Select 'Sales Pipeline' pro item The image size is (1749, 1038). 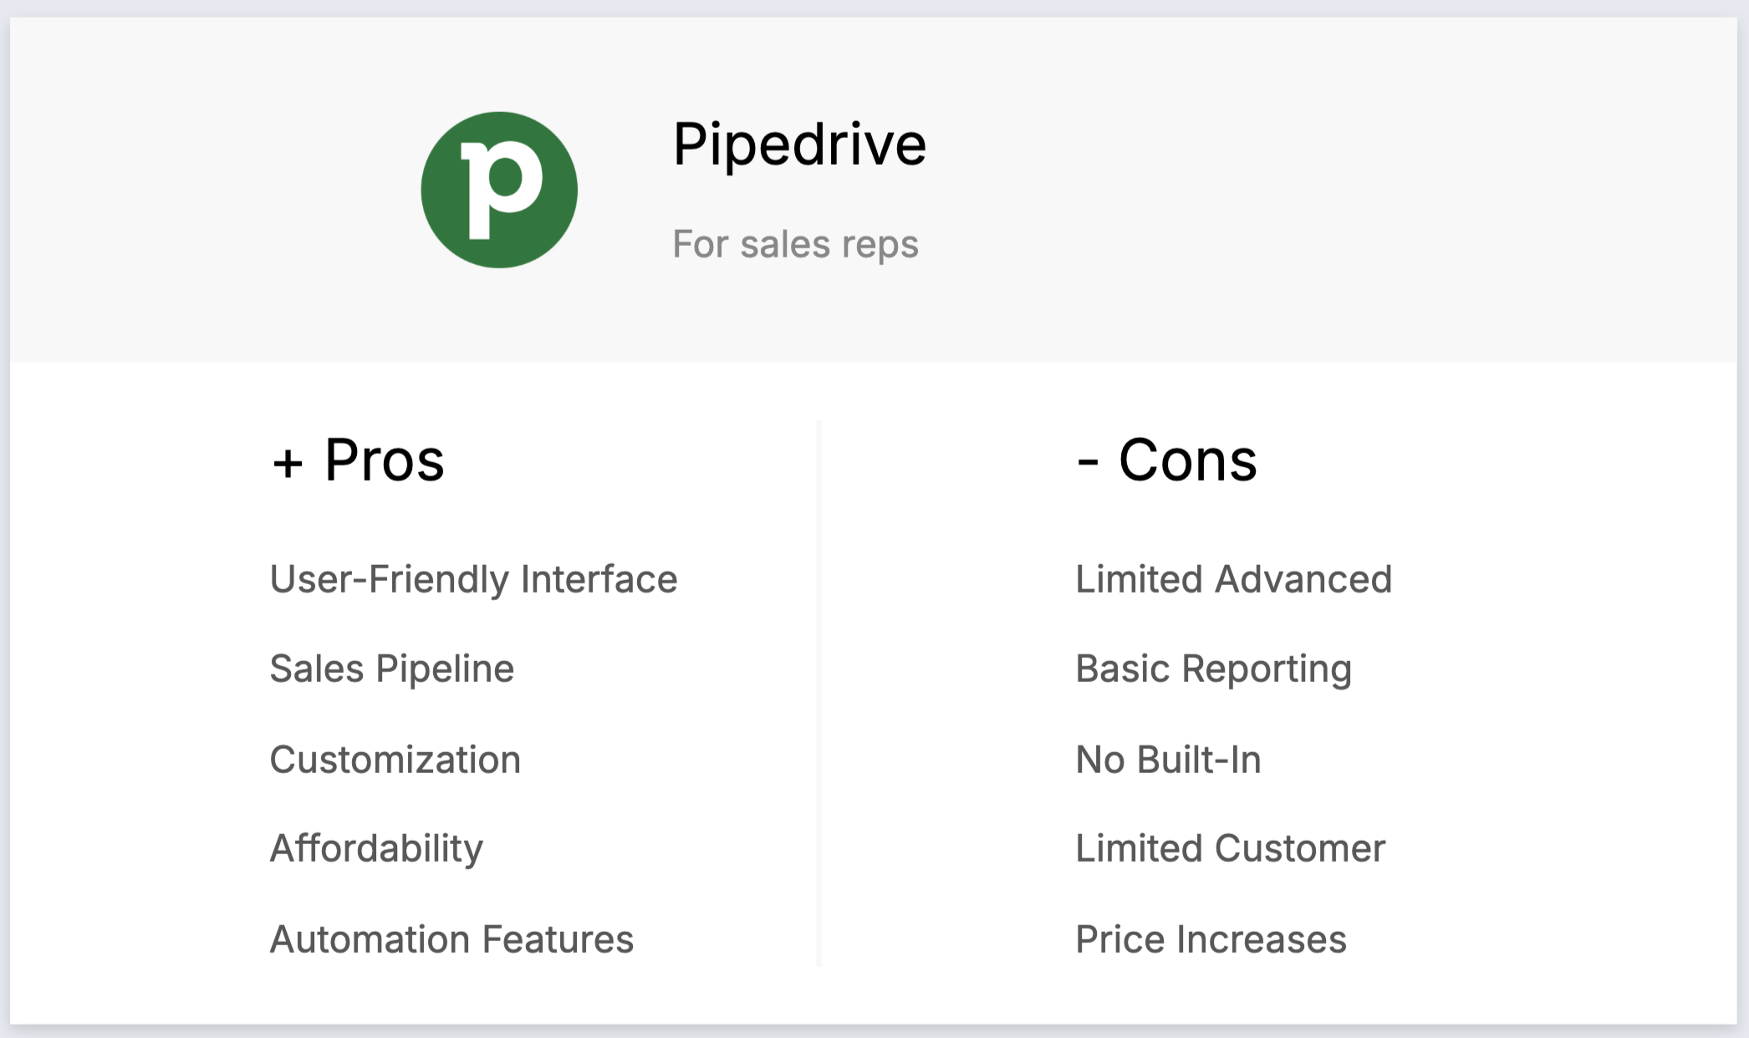pyautogui.click(x=391, y=669)
